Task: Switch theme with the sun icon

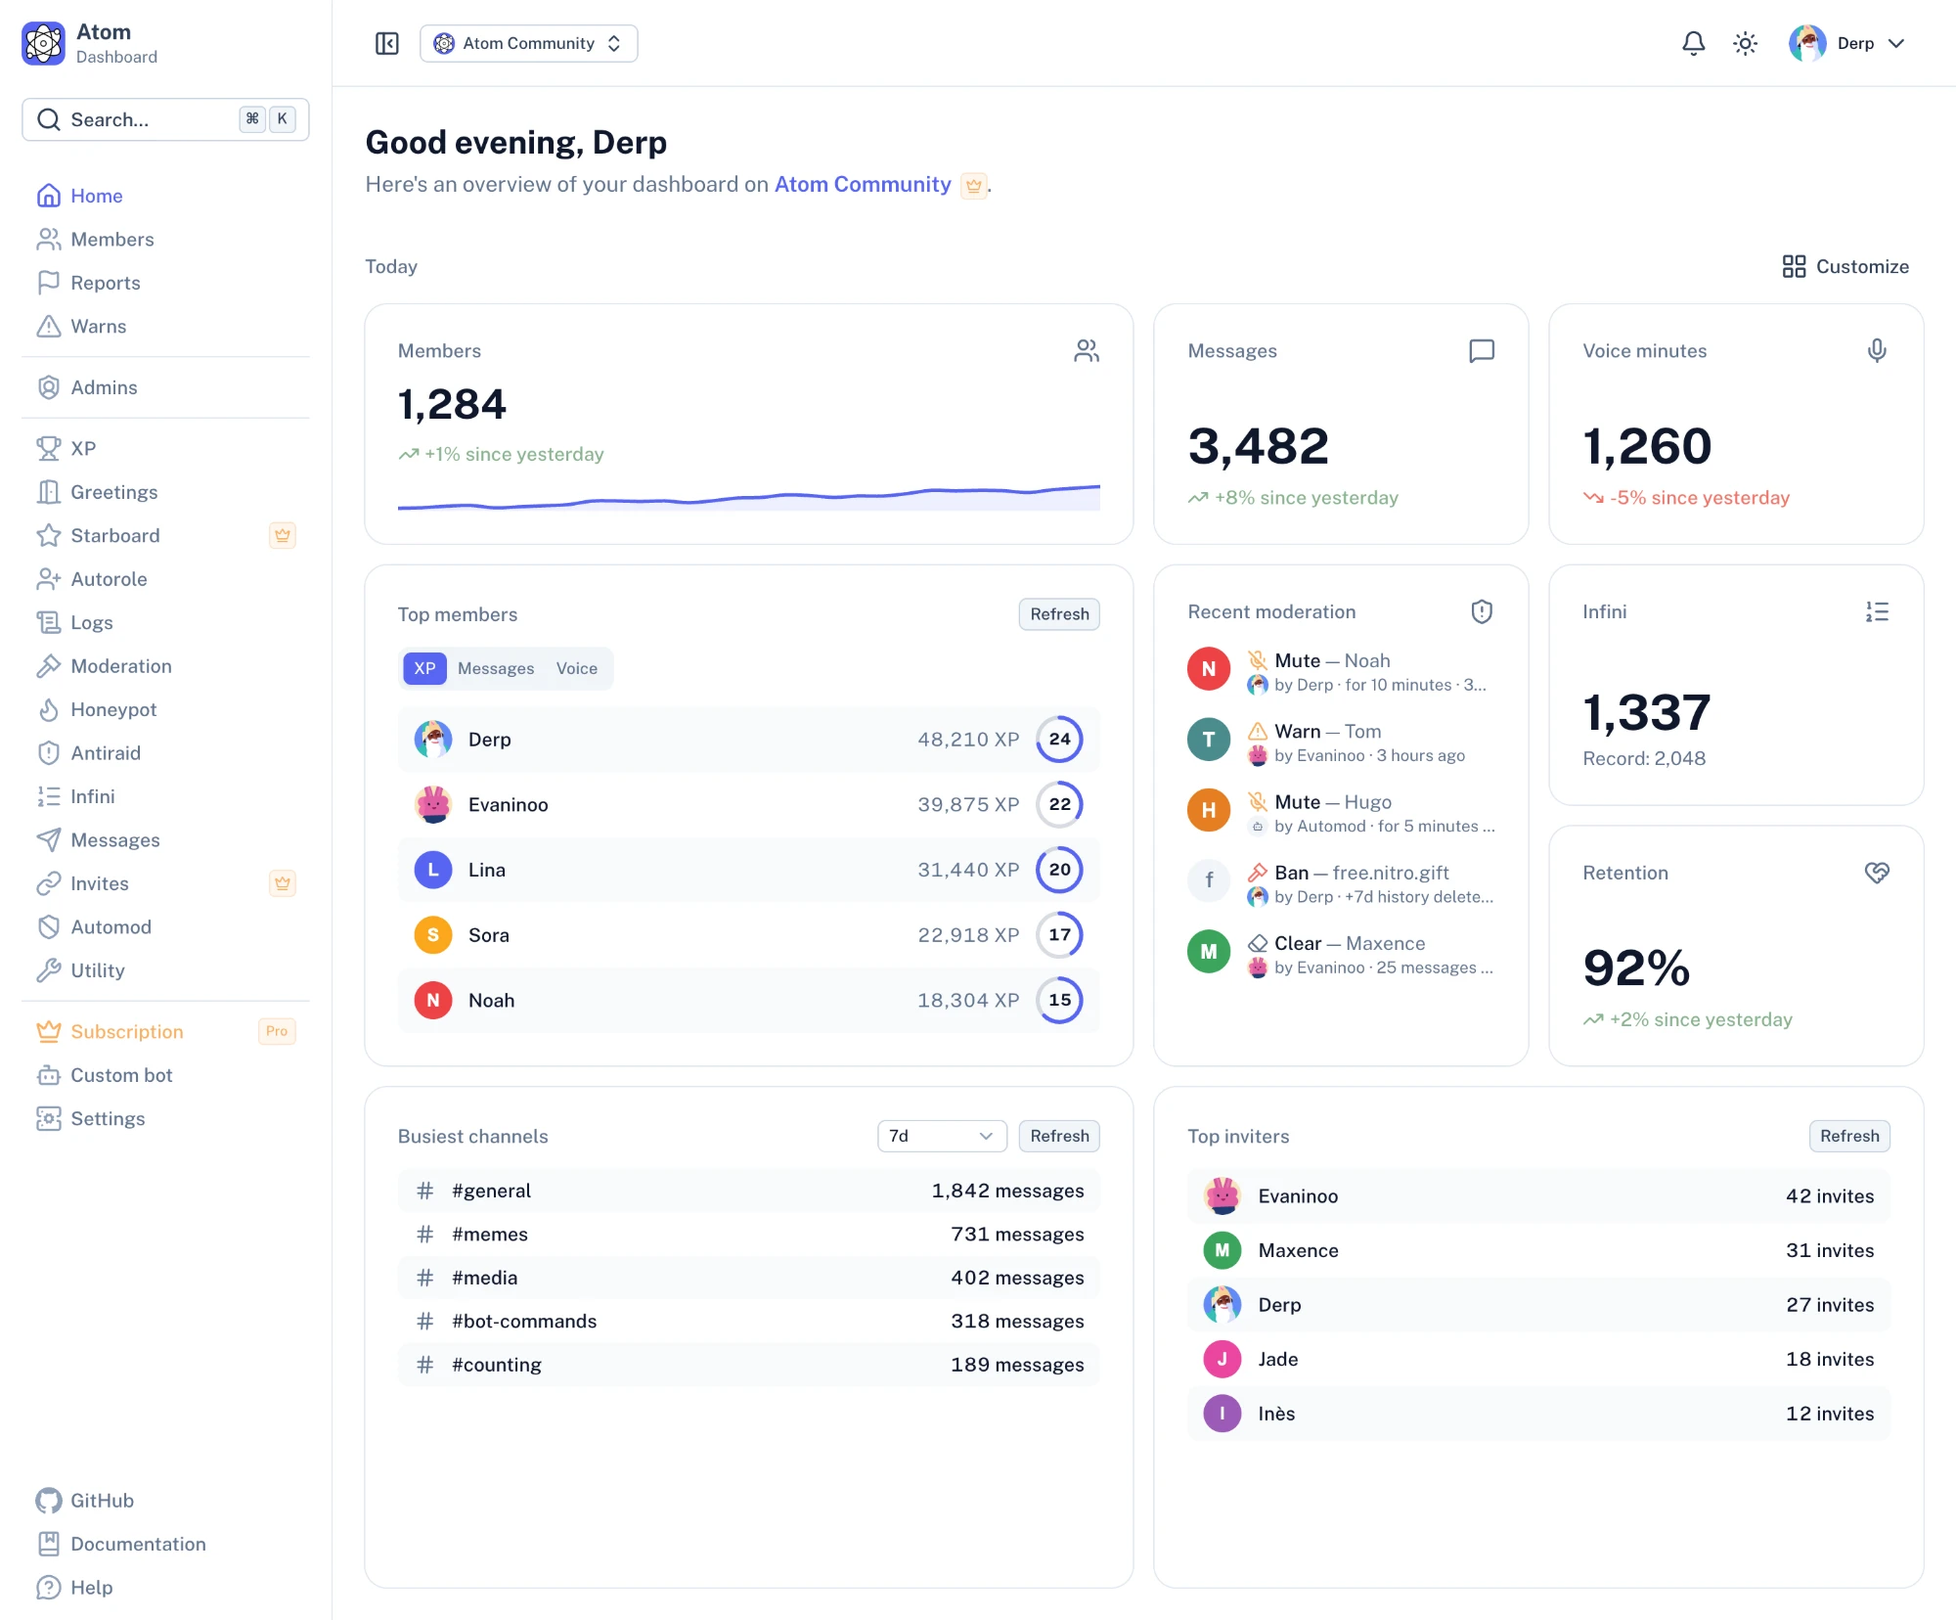Action: click(x=1746, y=43)
